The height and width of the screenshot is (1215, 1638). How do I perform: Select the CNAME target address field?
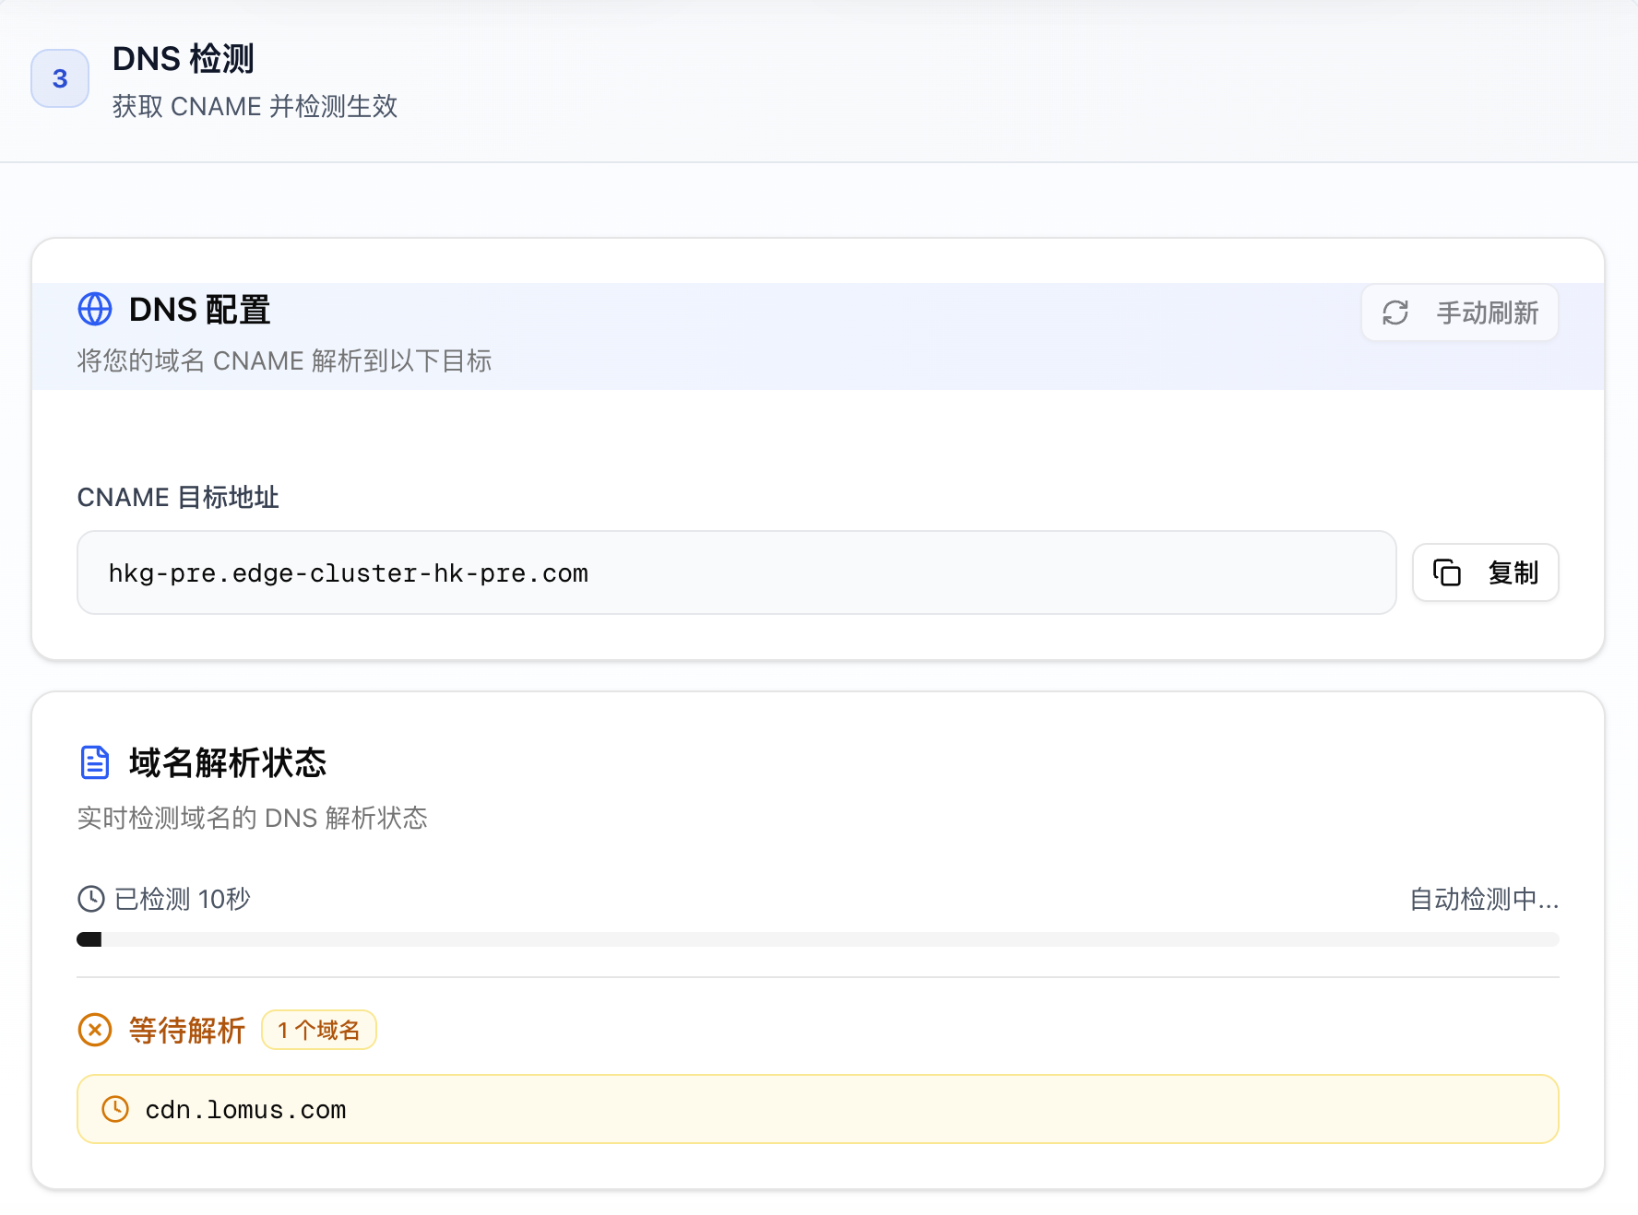click(x=736, y=572)
